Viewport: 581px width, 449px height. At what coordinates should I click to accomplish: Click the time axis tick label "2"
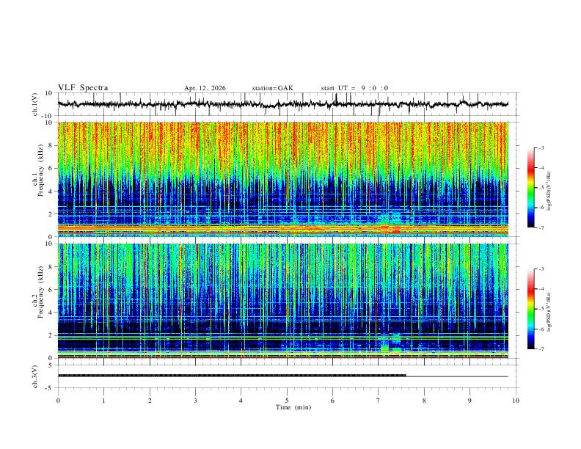[150, 401]
